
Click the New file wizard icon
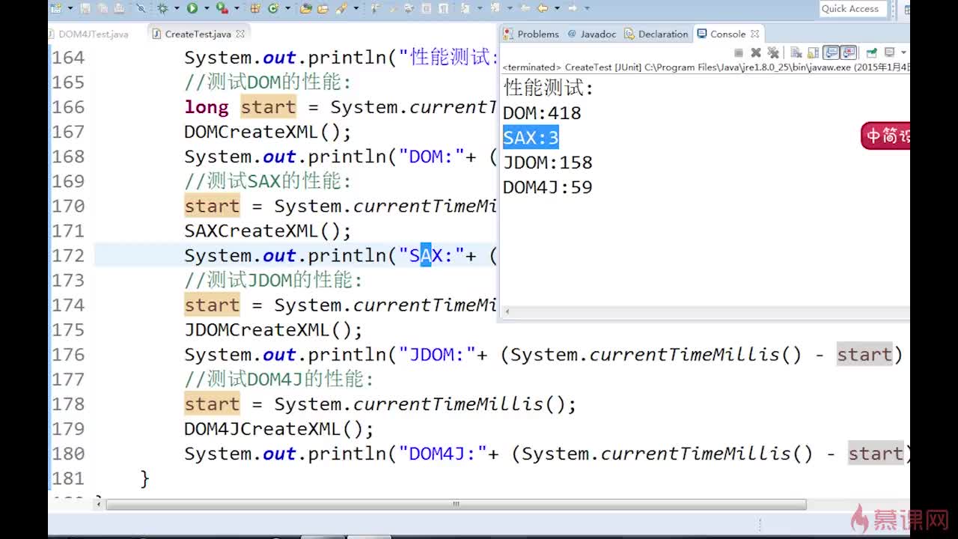pyautogui.click(x=56, y=9)
